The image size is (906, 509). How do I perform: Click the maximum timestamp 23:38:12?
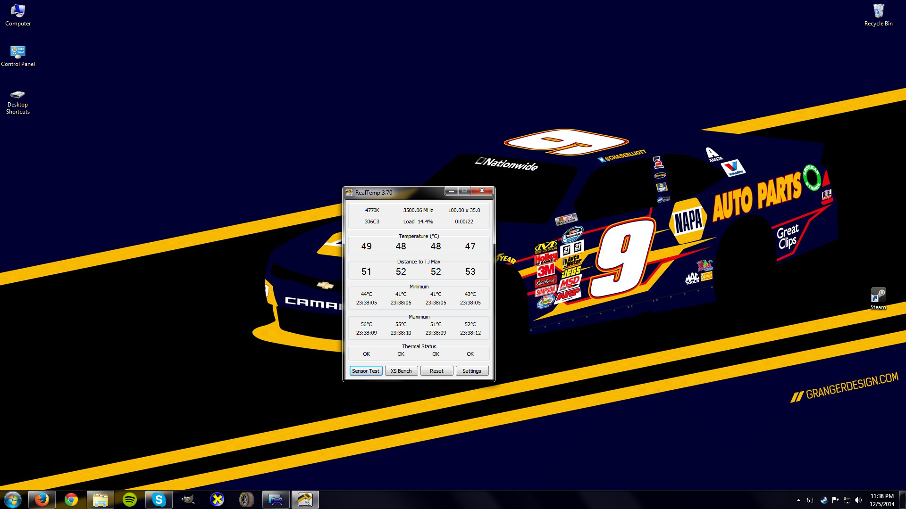coord(470,333)
